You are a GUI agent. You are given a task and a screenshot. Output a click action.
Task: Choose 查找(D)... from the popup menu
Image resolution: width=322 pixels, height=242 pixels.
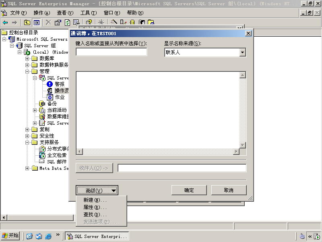(x=101, y=215)
